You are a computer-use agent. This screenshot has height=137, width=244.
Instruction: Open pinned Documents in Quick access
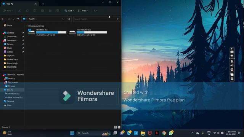click(12, 40)
